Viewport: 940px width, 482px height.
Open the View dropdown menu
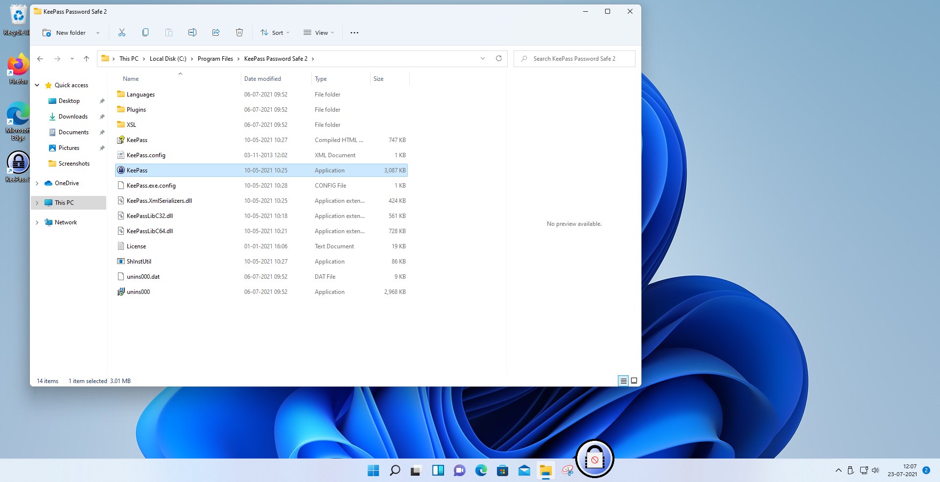coord(319,33)
